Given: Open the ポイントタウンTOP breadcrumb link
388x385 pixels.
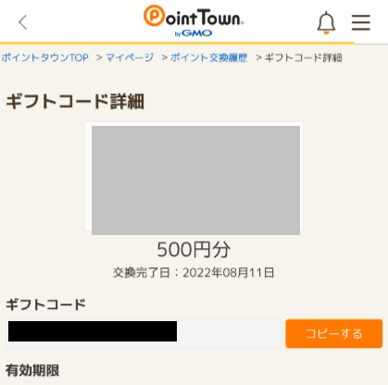Looking at the screenshot, I should [x=45, y=57].
